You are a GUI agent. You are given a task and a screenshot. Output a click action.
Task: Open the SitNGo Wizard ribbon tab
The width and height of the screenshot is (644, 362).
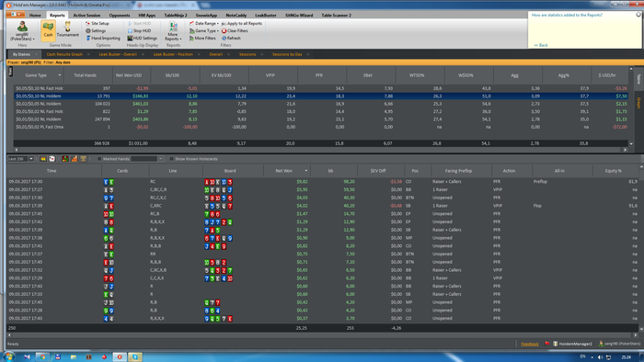click(x=299, y=16)
